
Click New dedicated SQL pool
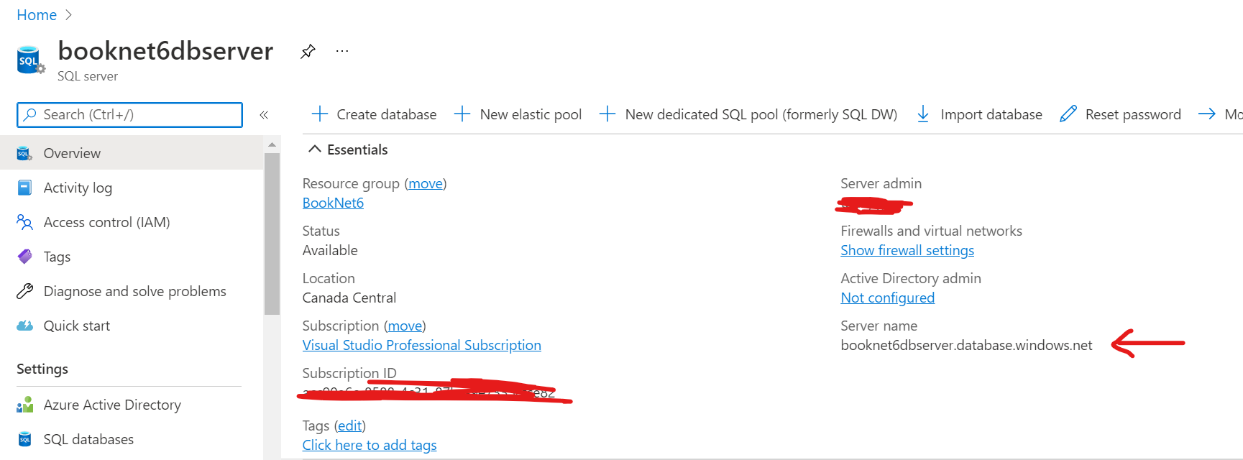point(748,114)
